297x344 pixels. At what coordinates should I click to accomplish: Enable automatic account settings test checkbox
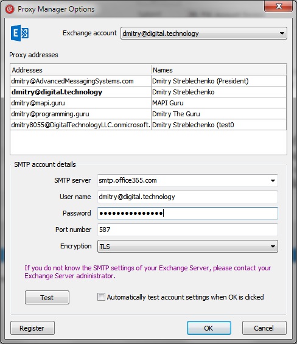point(101,297)
